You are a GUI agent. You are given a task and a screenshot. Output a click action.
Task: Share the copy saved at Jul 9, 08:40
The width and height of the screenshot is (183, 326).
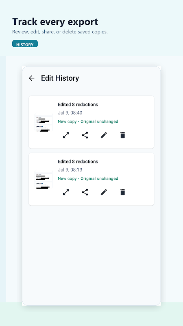pos(85,135)
